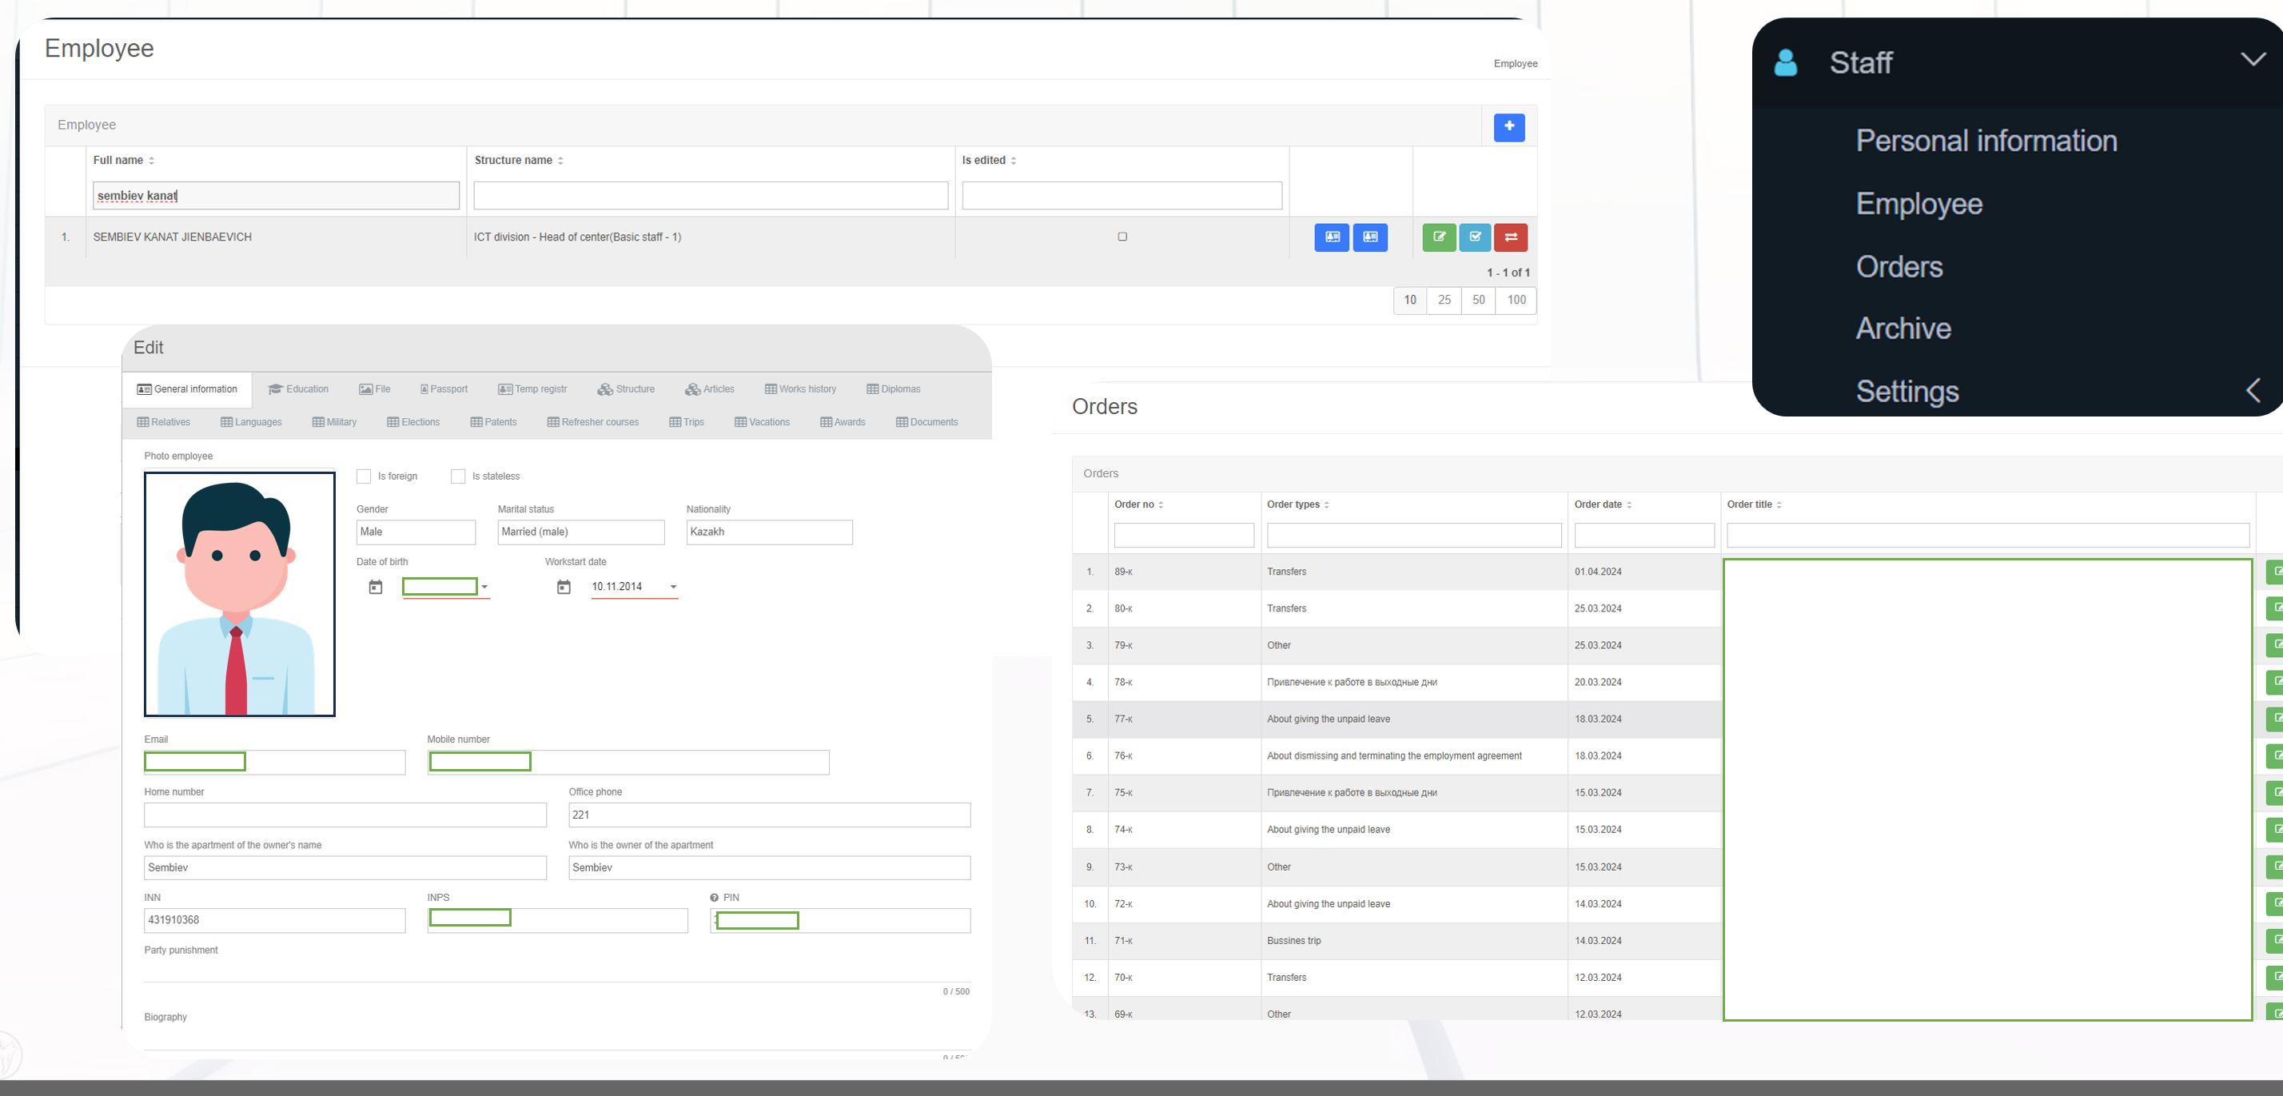Select Employee in Staff sidebar menu
This screenshot has height=1096, width=2283.
1918,204
